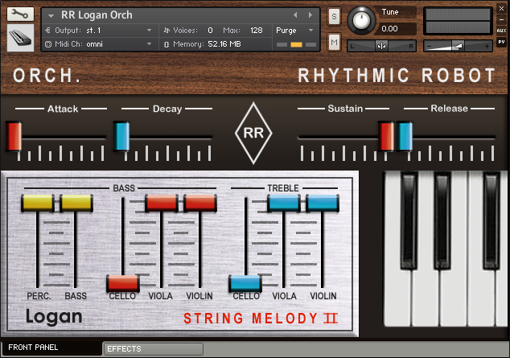The image size is (510, 358).
Task: Click the RHYTHMIC ROBOT title text
Action: (397, 76)
